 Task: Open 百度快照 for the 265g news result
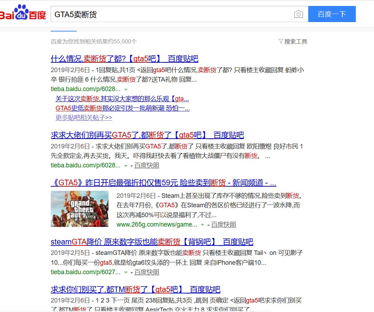[x=224, y=224]
